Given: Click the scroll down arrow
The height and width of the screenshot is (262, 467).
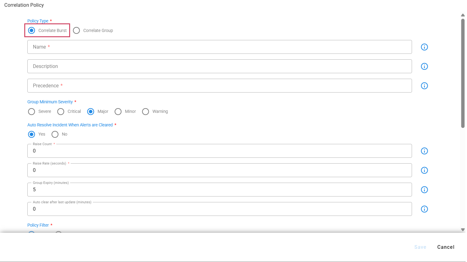Looking at the screenshot, I should click(x=463, y=230).
